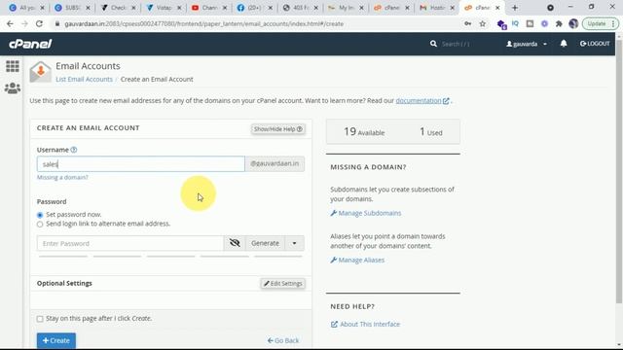Image resolution: width=623 pixels, height=350 pixels.
Task: Click the Generate password button
Action: click(x=265, y=243)
